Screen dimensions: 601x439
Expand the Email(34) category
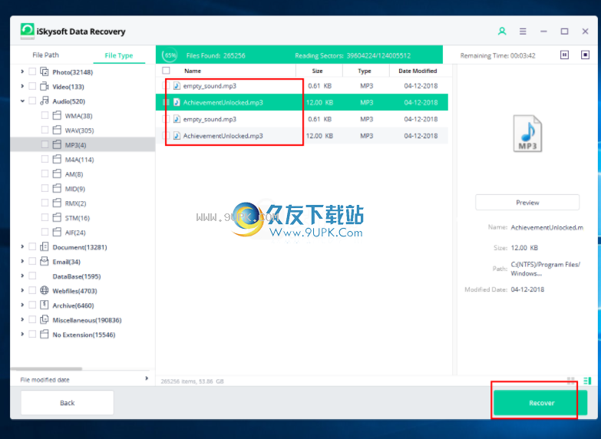pyautogui.click(x=22, y=262)
